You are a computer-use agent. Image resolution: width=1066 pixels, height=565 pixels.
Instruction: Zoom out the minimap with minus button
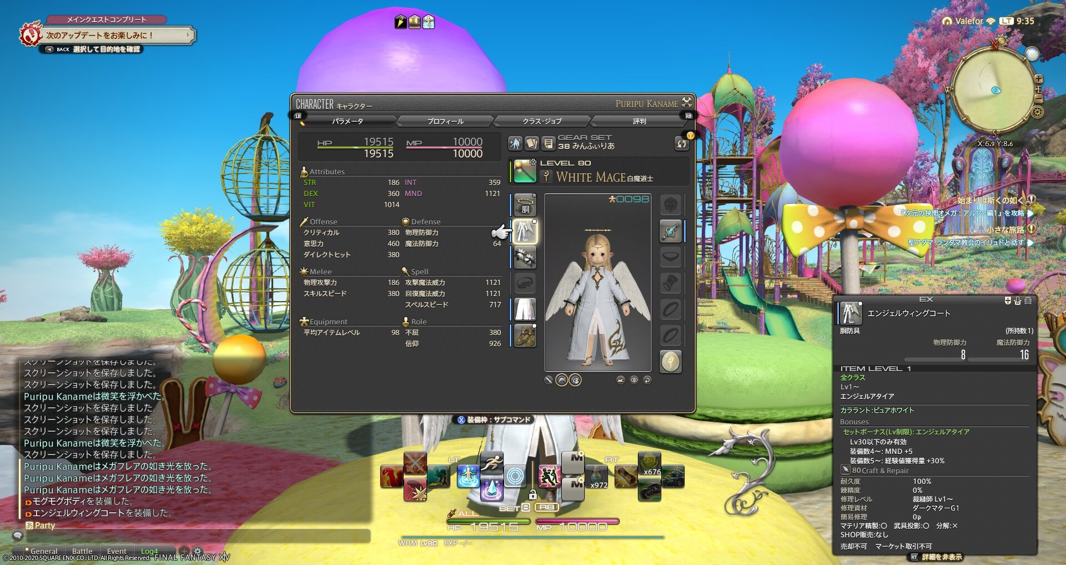1039,98
